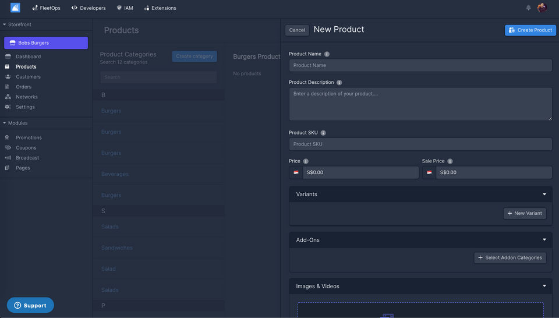559x318 pixels.
Task: Collapse the Variants section
Action: (544, 194)
